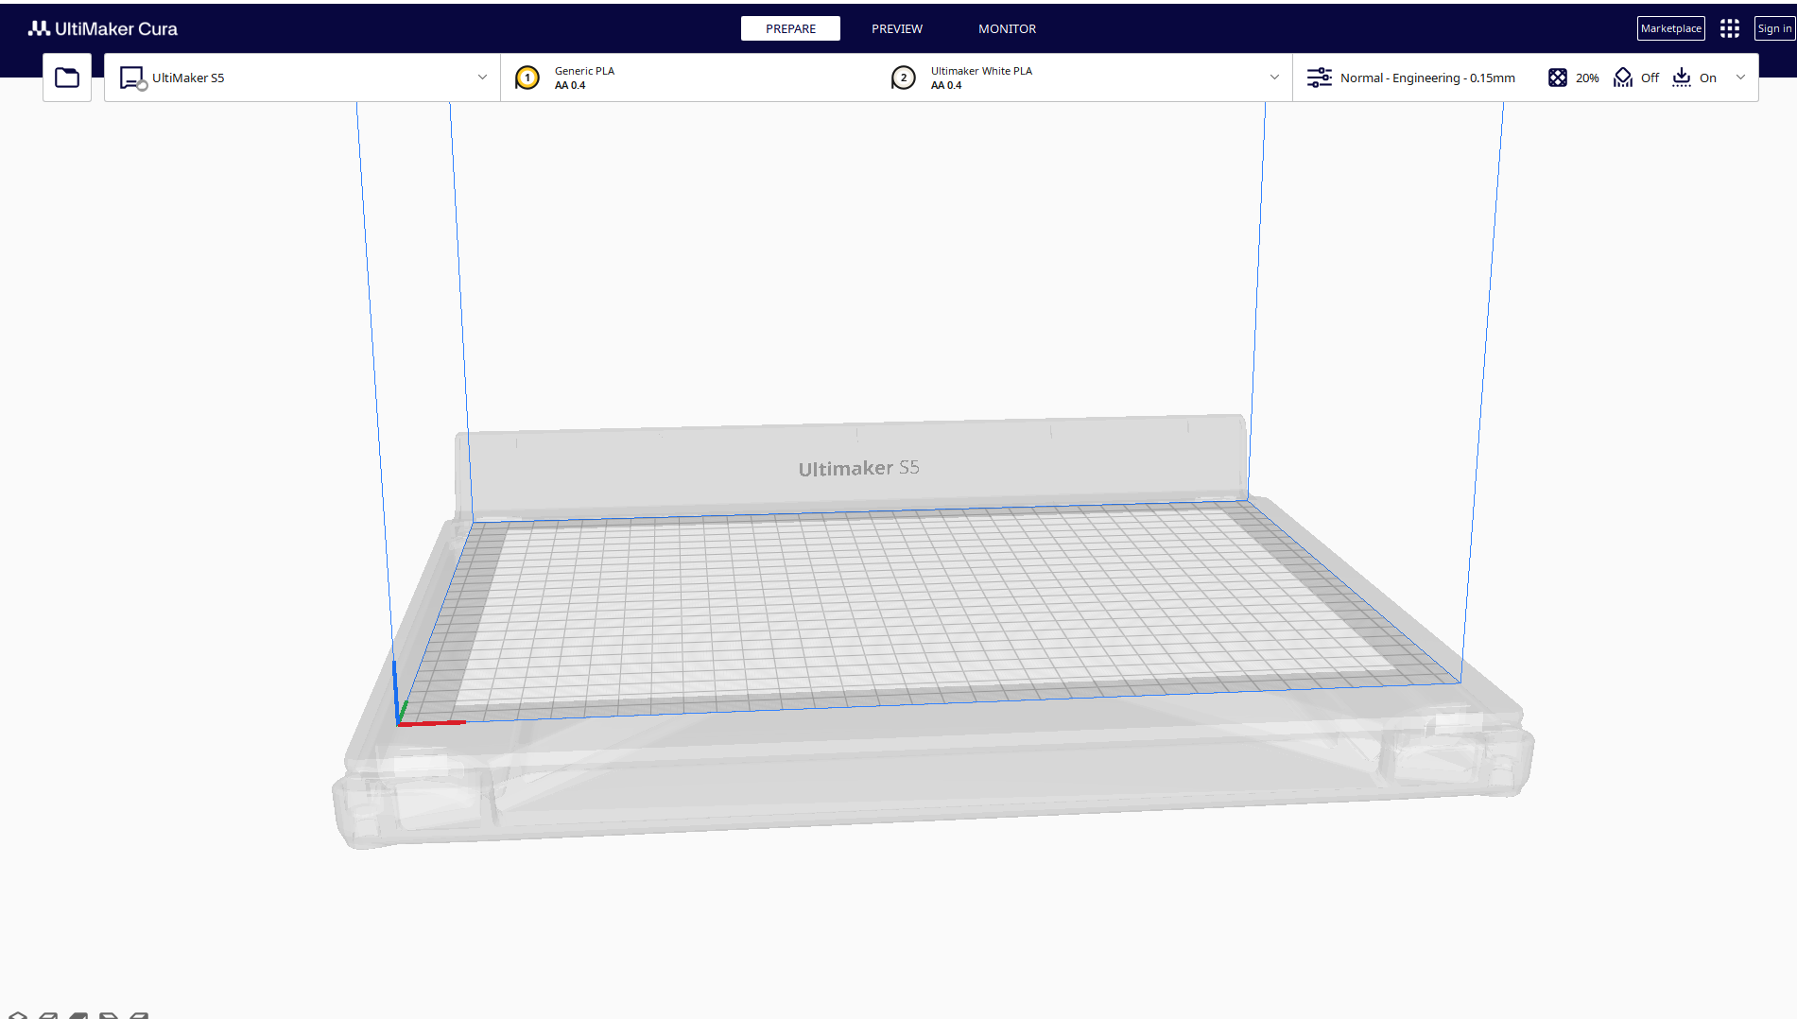Select the extruder 1 icon

[527, 78]
